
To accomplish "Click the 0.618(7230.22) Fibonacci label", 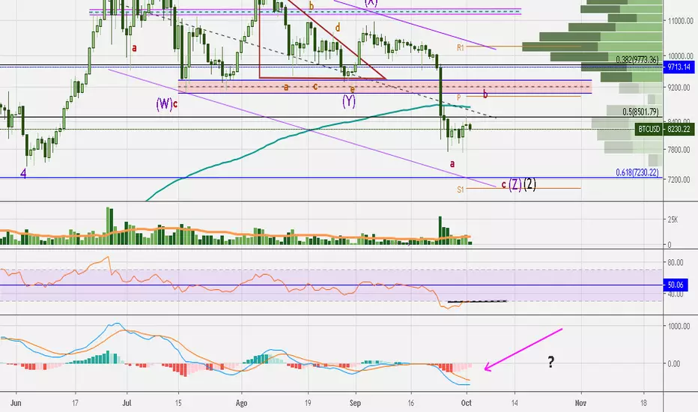I will click(637, 172).
